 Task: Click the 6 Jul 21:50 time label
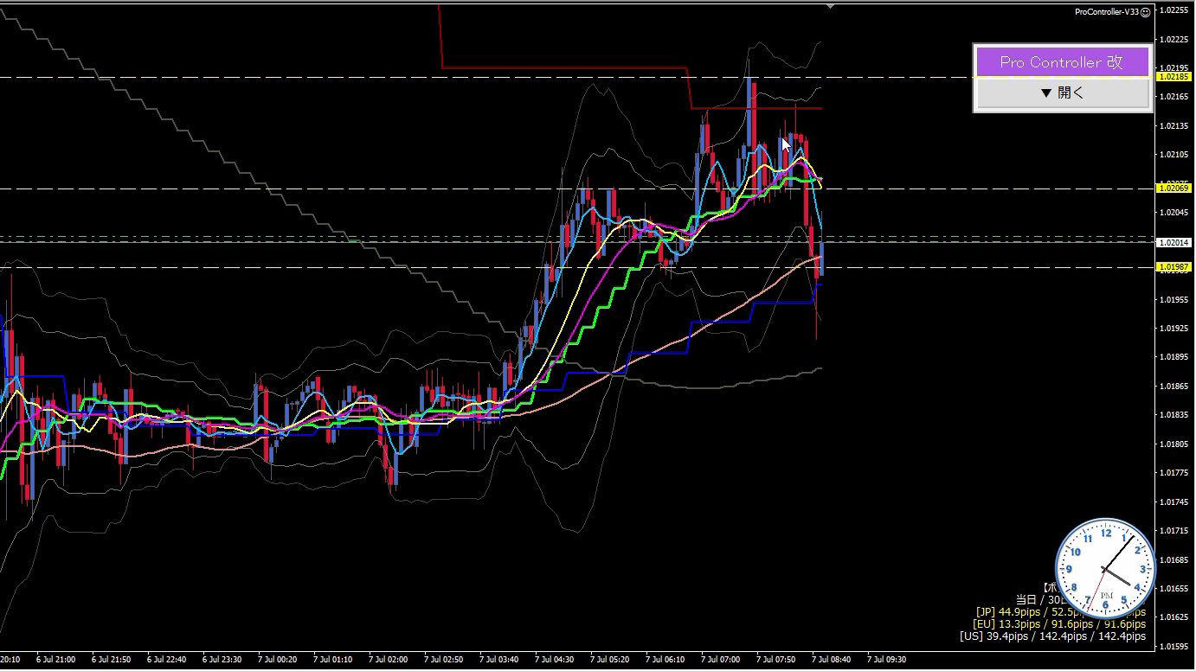point(111,660)
